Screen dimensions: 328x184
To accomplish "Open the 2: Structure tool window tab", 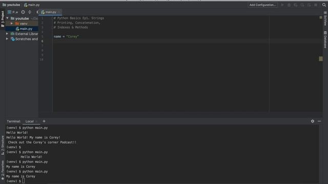I will [x=3, y=145].
